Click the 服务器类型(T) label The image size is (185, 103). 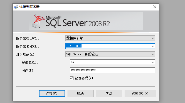pyautogui.click(x=28, y=38)
